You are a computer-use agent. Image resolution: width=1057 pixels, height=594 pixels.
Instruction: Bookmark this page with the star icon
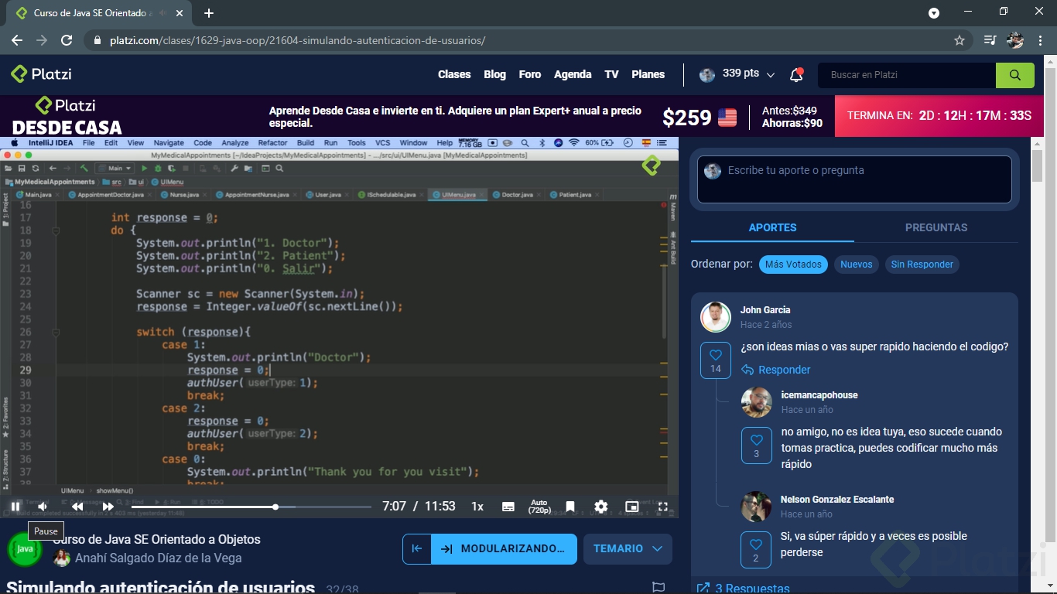tap(960, 40)
